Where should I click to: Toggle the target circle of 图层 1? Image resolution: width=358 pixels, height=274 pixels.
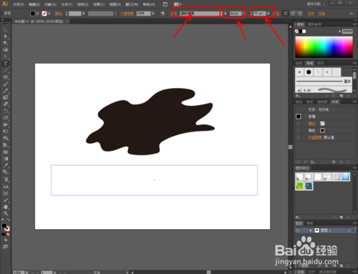coord(349,230)
